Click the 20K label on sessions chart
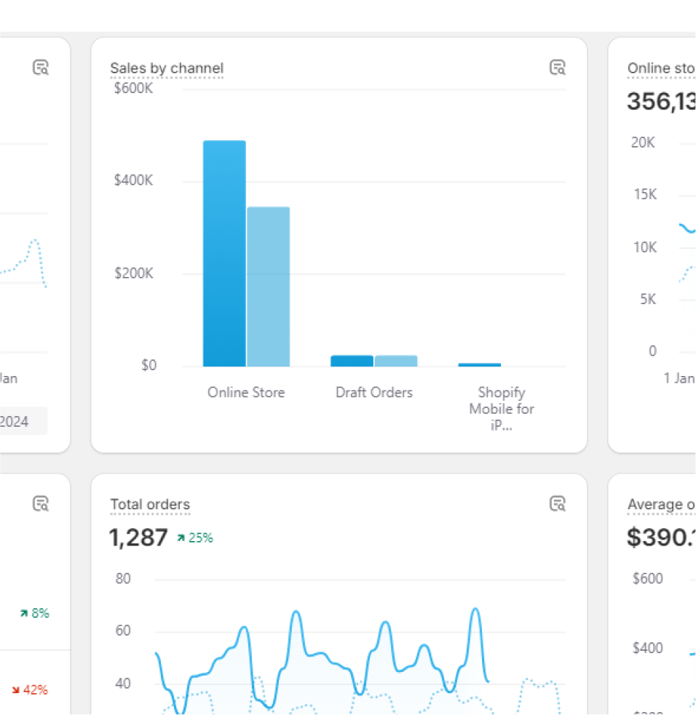The height and width of the screenshot is (728, 696). tap(643, 143)
